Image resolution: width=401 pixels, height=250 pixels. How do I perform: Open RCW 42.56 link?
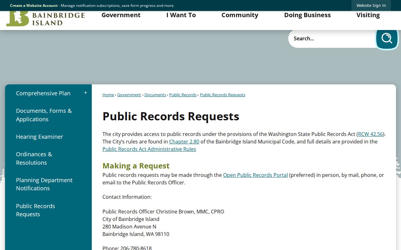[x=370, y=134]
